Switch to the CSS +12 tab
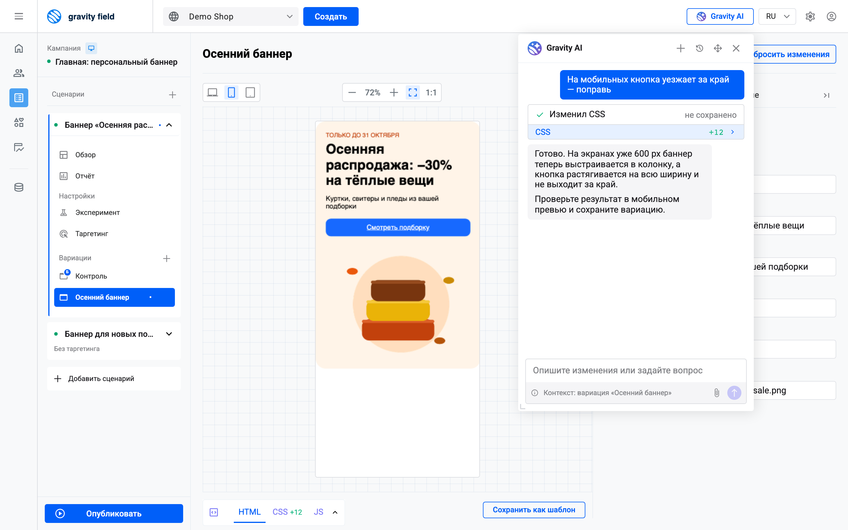 tap(287, 512)
